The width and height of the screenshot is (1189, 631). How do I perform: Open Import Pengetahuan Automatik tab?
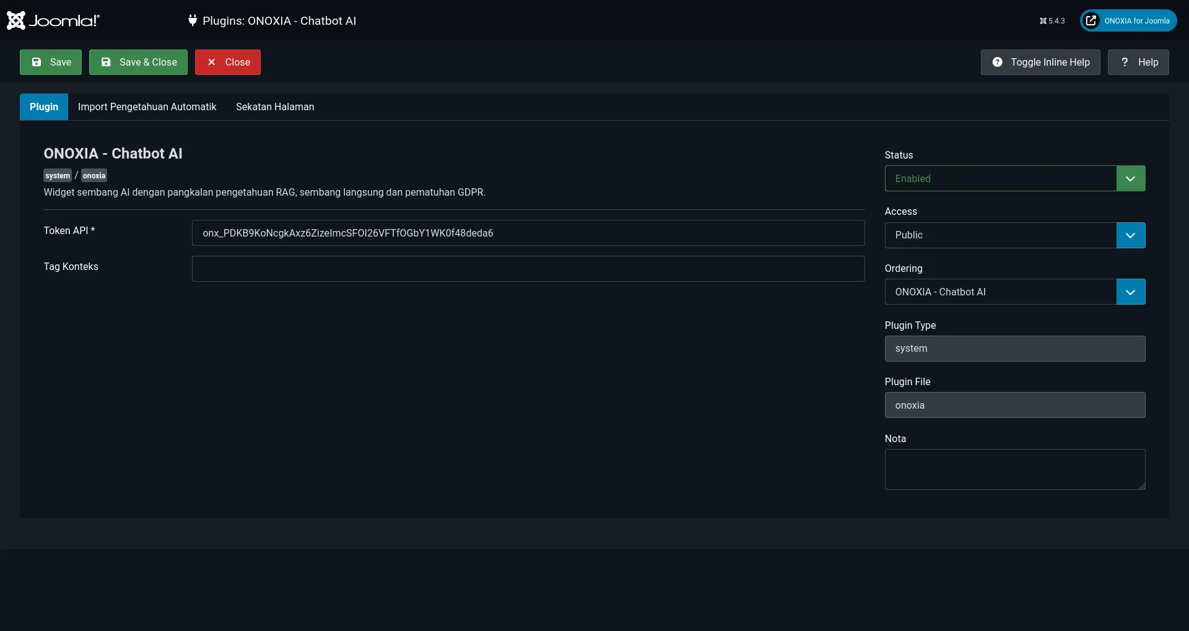(x=147, y=107)
